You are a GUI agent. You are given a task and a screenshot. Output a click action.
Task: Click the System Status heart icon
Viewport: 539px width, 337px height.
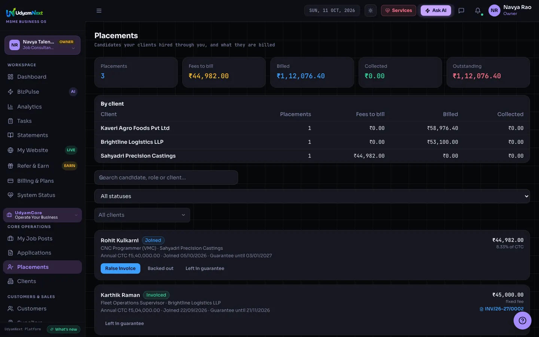[x=10, y=195]
